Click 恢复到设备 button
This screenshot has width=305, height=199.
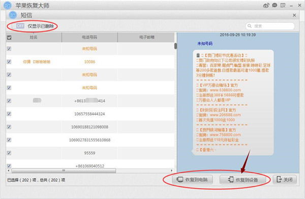click(x=243, y=179)
